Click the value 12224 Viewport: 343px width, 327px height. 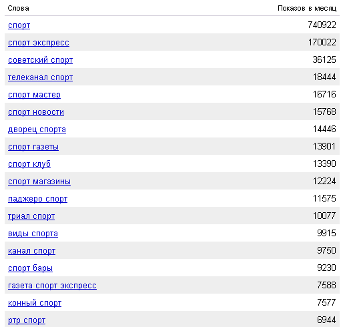click(x=324, y=181)
